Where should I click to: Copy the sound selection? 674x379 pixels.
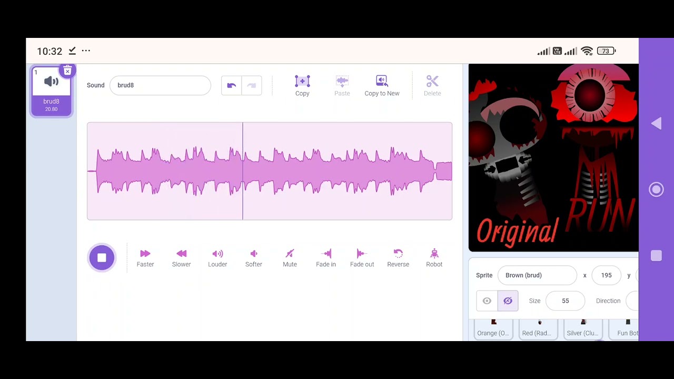click(302, 86)
